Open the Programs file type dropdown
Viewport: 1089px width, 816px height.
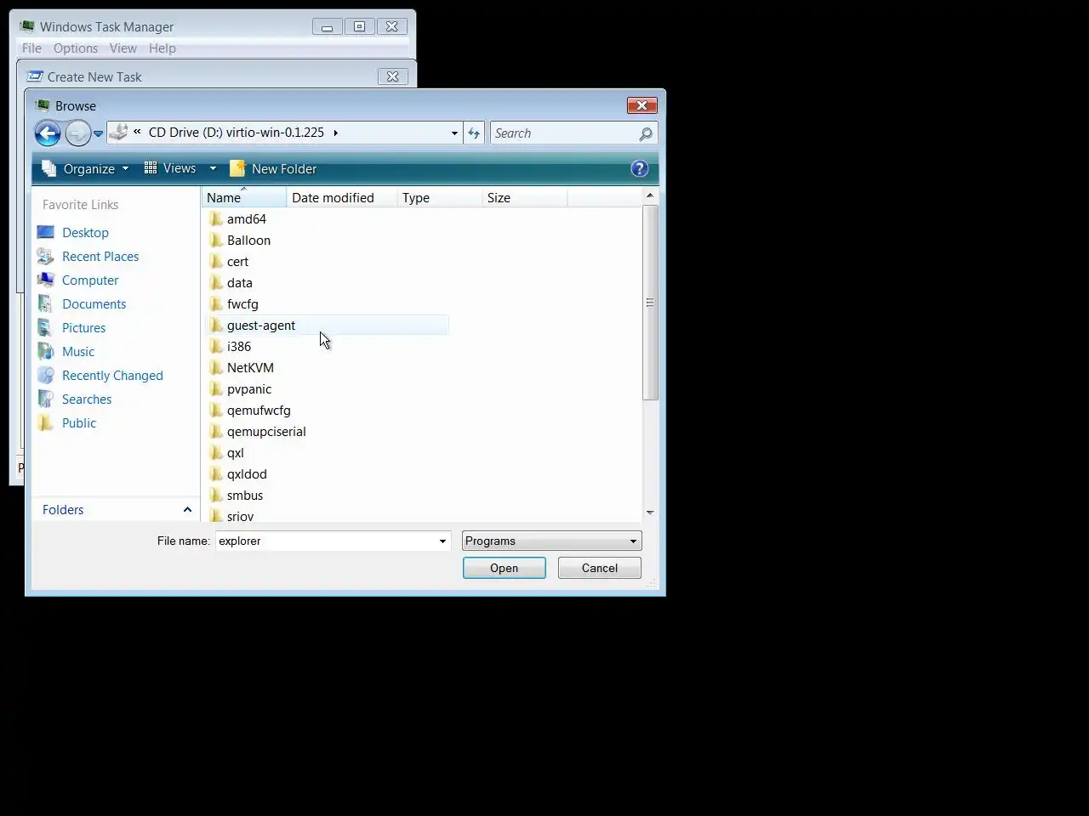[x=551, y=541]
